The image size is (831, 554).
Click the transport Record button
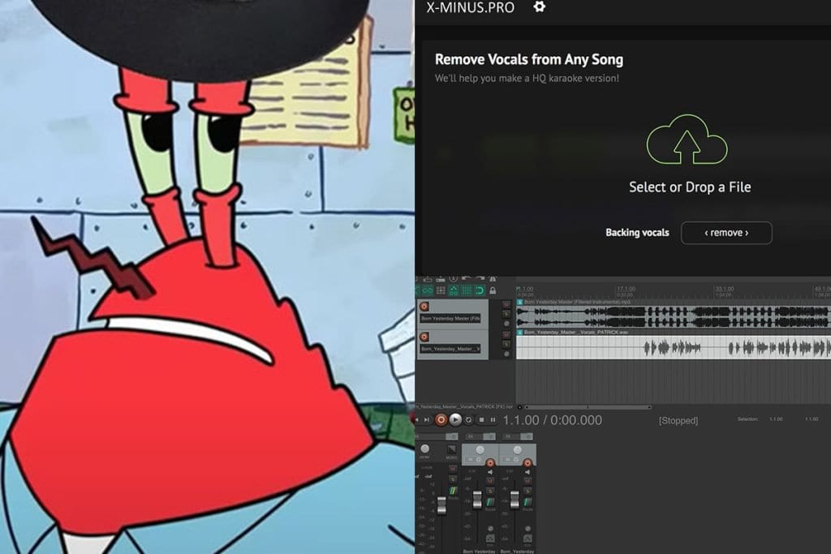pyautogui.click(x=441, y=420)
